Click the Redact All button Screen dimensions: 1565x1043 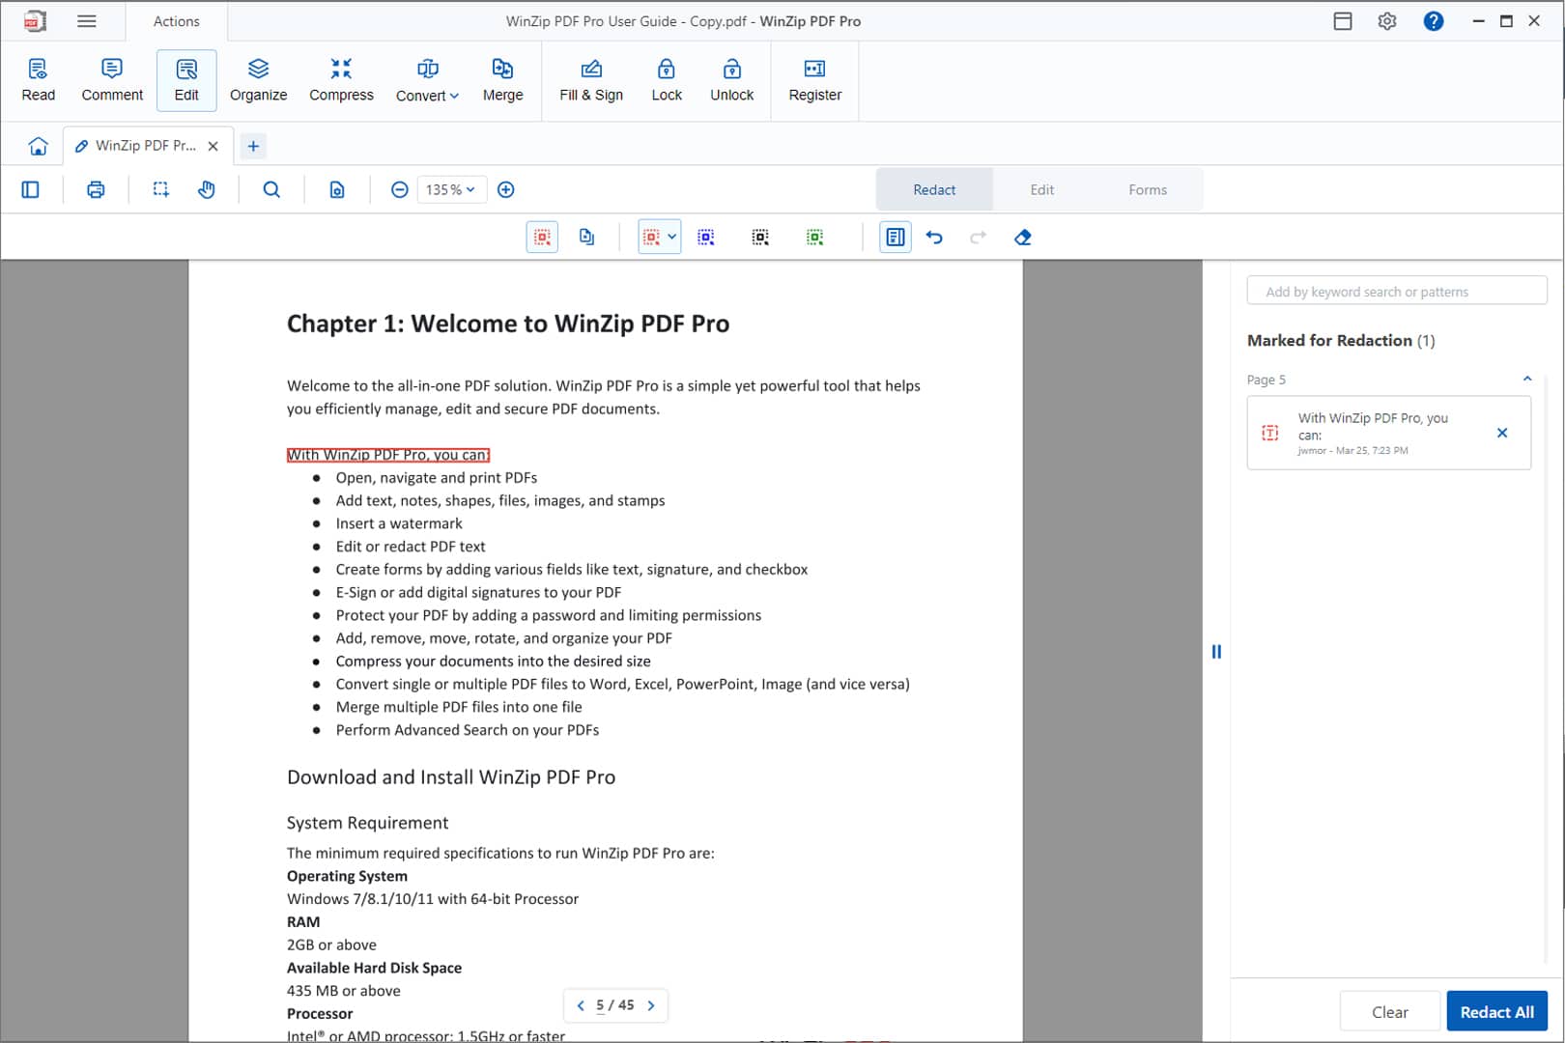(x=1496, y=1011)
